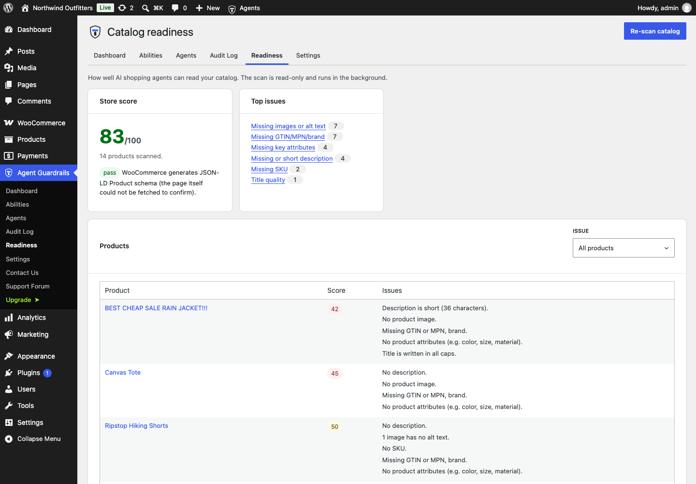This screenshot has height=484, width=696.
Task: Switch to the Audit Log tab
Action: pyautogui.click(x=224, y=55)
